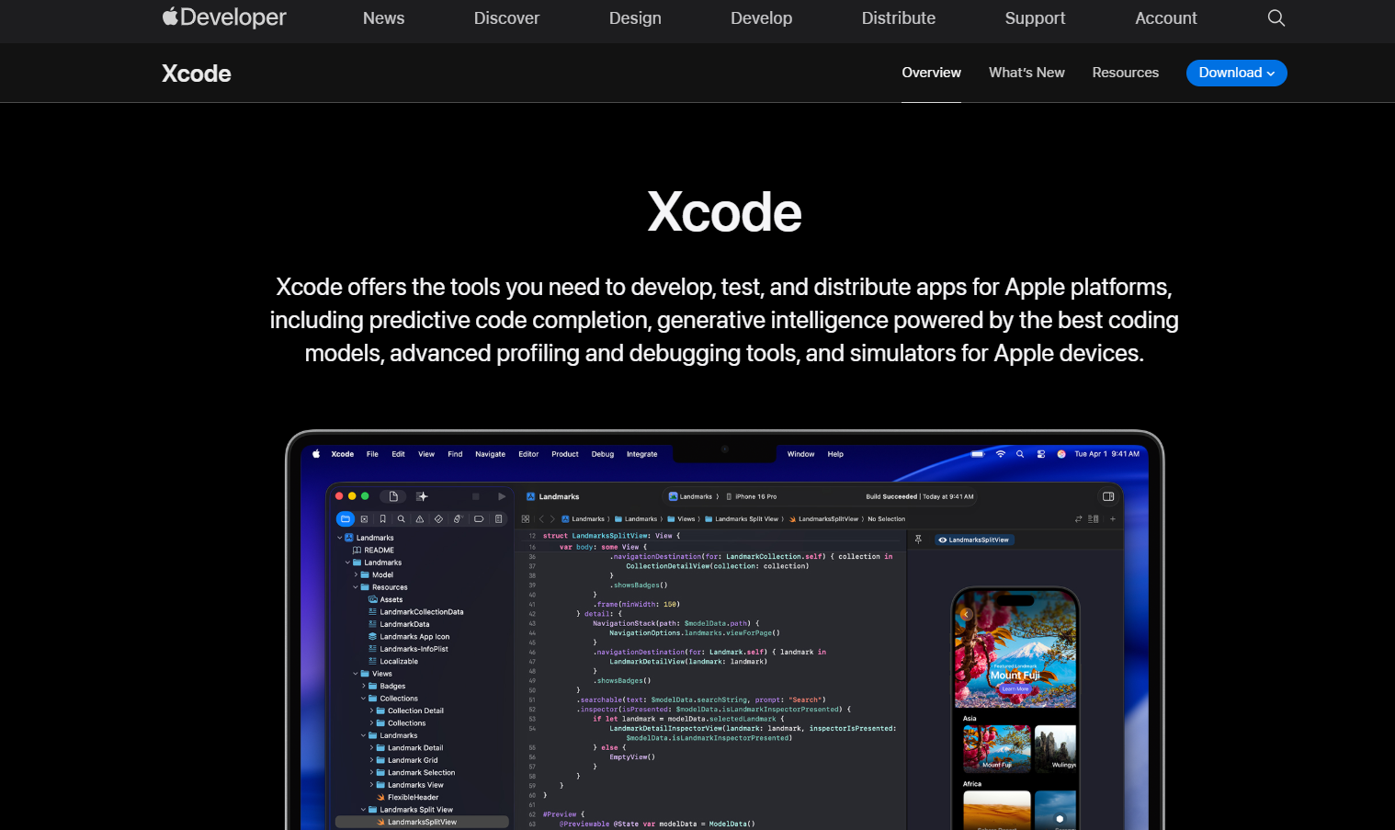Click the Project navigator folder icon in Xcode
Viewport: 1395px width, 830px height.
click(x=345, y=519)
